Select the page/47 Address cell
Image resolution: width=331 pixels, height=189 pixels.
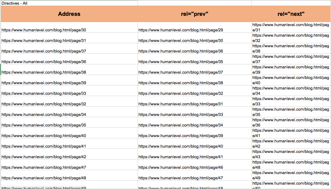pyautogui.click(x=44, y=167)
